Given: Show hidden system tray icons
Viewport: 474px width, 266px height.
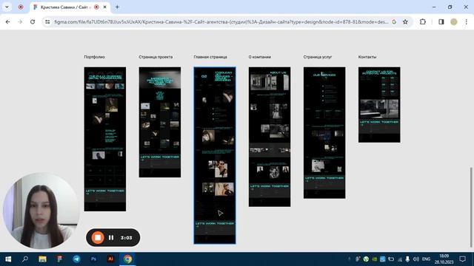Looking at the screenshot, I should (x=349, y=259).
